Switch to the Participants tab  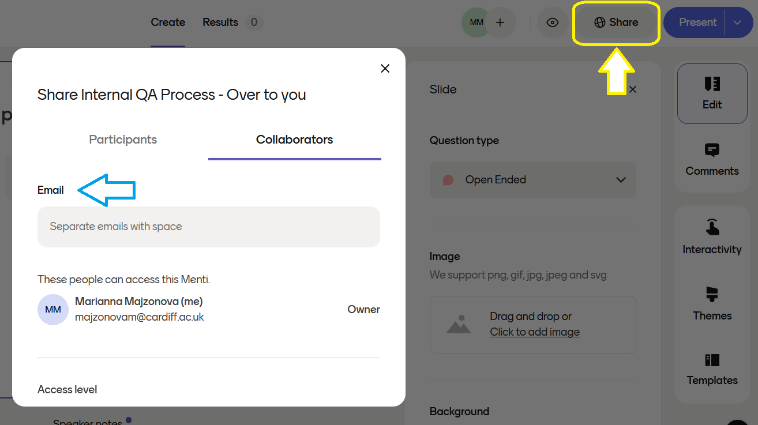[123, 140]
